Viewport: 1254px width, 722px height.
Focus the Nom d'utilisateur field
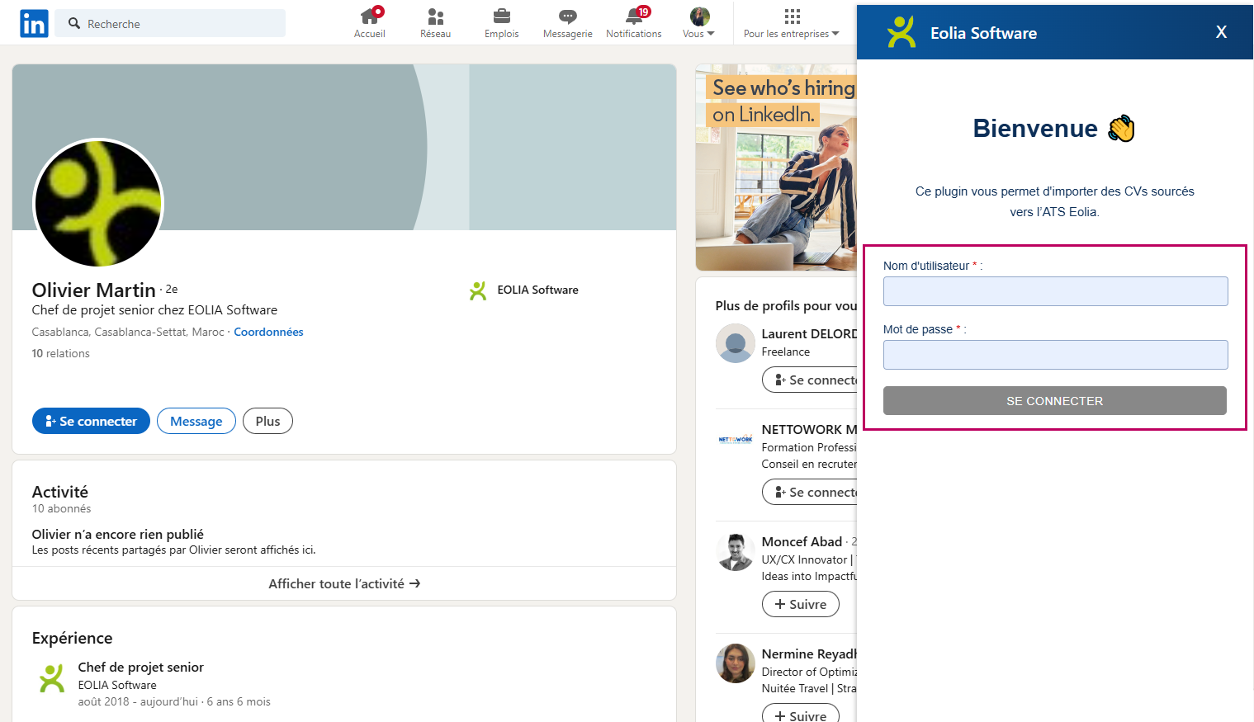coord(1055,291)
